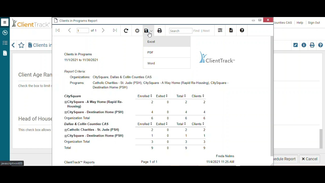This screenshot has height=183, width=325.
Task: Open the report parameters sliders icon
Action: pos(220,30)
